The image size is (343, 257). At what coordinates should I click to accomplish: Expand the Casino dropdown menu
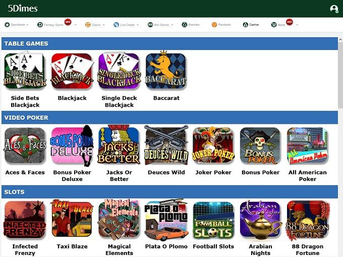tap(95, 25)
